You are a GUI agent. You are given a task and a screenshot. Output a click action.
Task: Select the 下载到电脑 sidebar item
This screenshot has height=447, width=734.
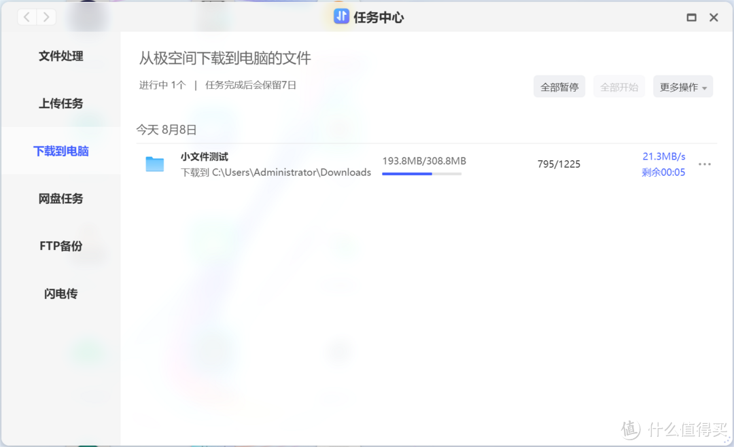(x=60, y=151)
